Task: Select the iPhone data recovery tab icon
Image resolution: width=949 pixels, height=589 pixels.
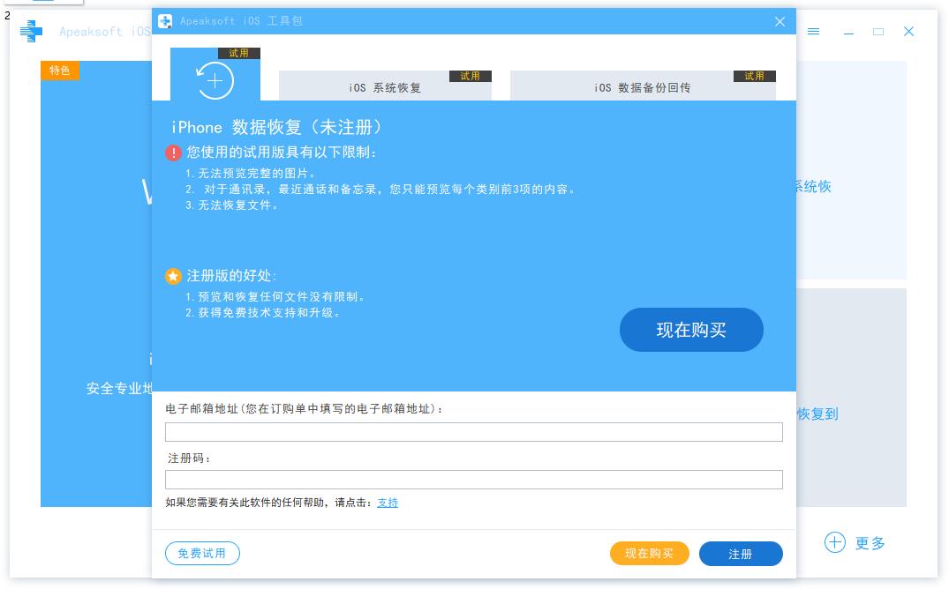Action: pyautogui.click(x=215, y=80)
